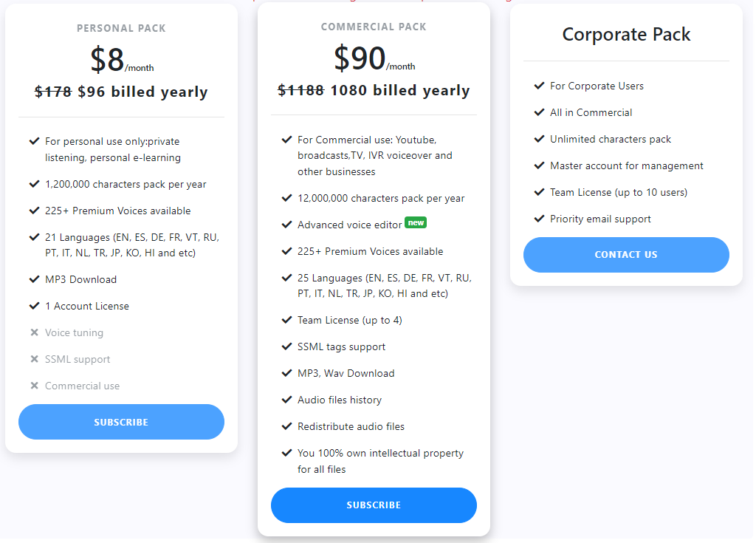Click the 'Audio files history' feature text
The image size is (756, 543).
point(340,400)
